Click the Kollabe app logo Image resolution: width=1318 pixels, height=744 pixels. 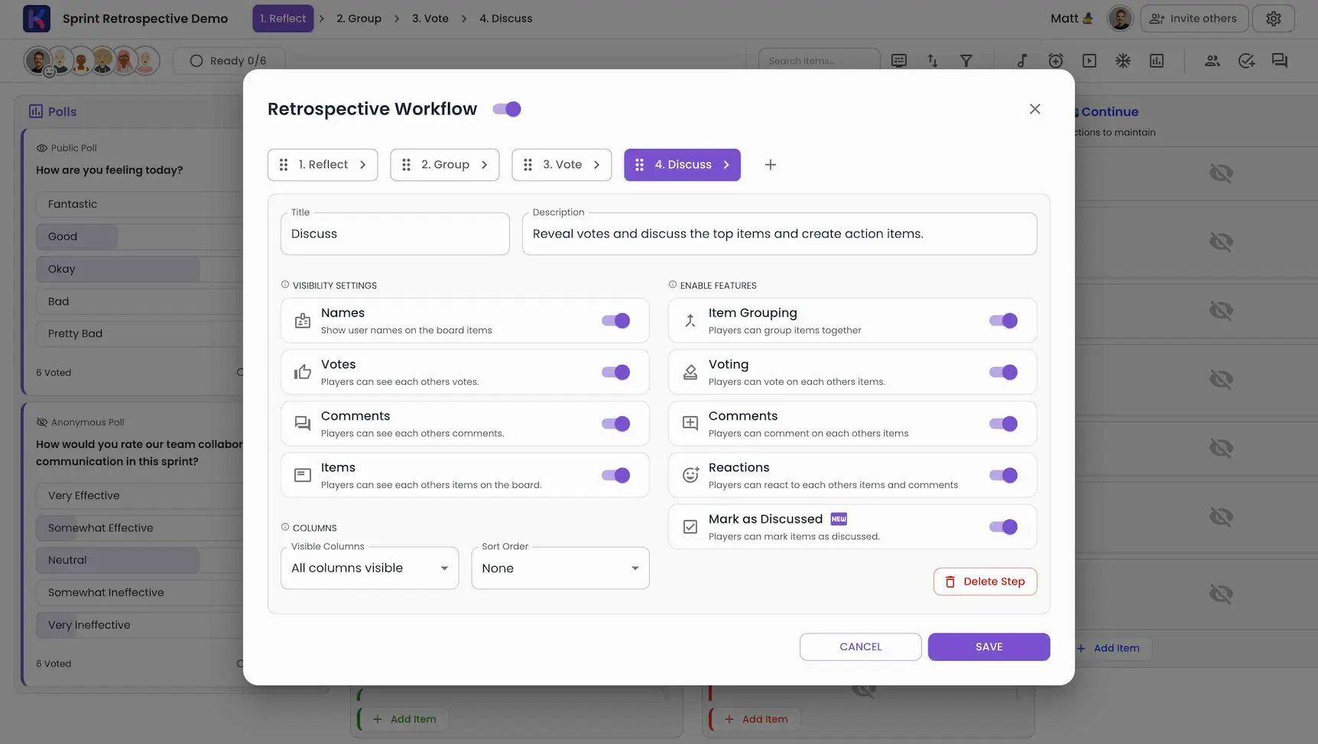37,18
